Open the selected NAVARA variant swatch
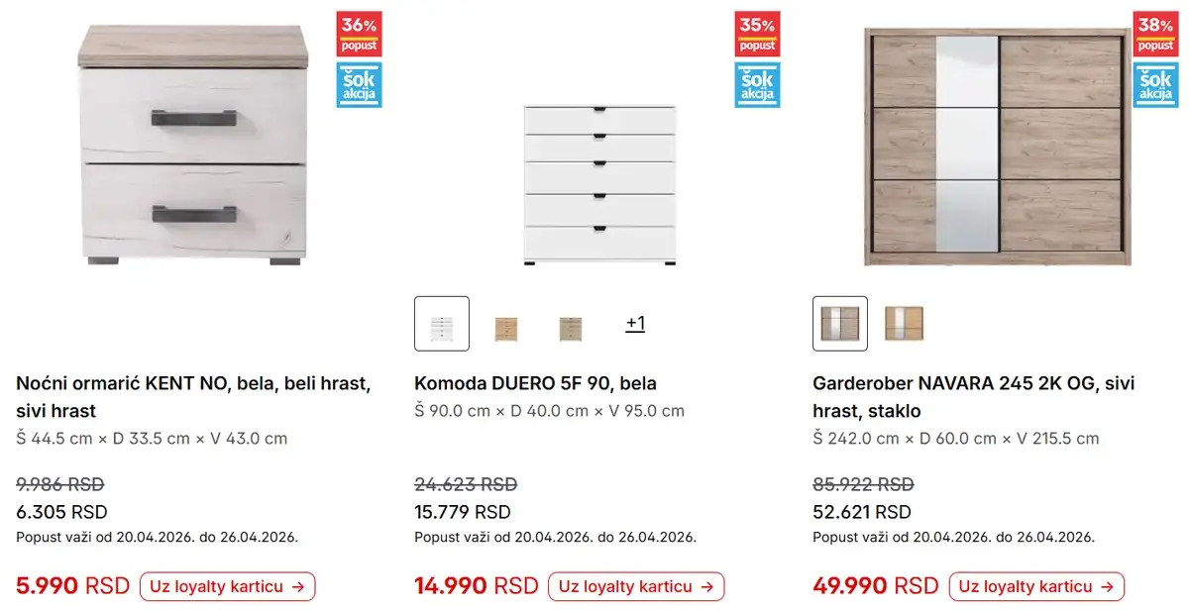This screenshot has width=1189, height=611. pos(840,323)
